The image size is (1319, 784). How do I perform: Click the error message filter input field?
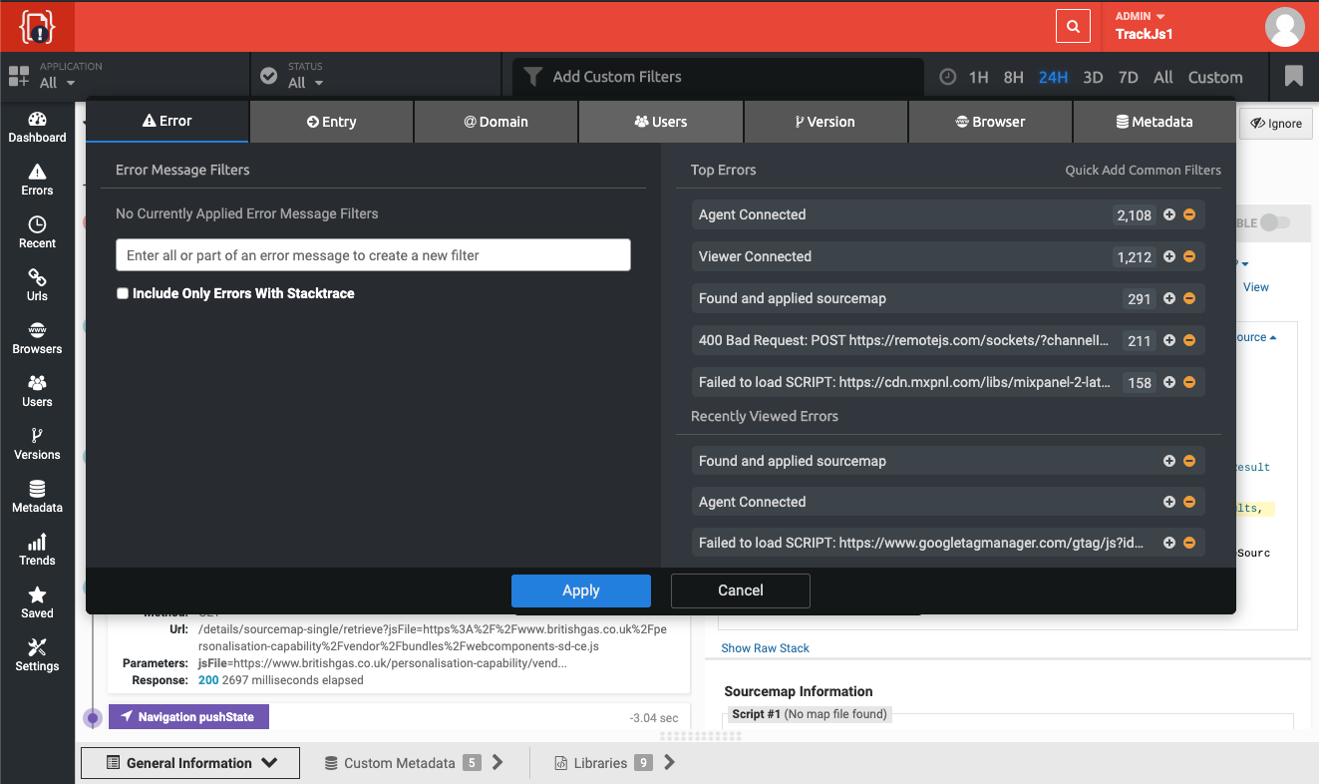pyautogui.click(x=373, y=254)
